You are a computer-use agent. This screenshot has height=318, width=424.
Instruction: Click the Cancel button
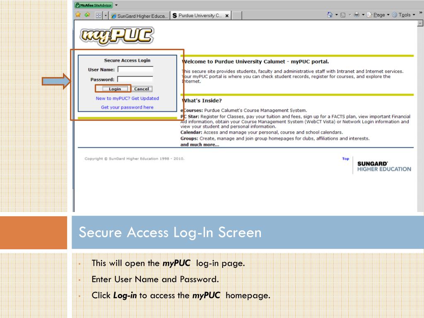pos(142,89)
